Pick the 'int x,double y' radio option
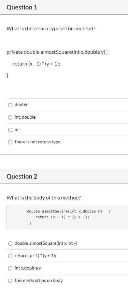This screenshot has height=293, width=128. tap(10, 268)
